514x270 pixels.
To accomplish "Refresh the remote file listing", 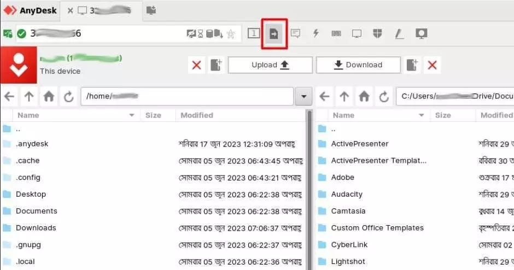I will [x=384, y=96].
